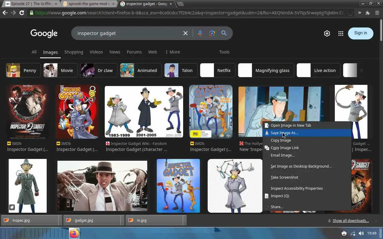Screen dimensions: 383x239
Task: Open the Tools filter options
Action: (224, 52)
